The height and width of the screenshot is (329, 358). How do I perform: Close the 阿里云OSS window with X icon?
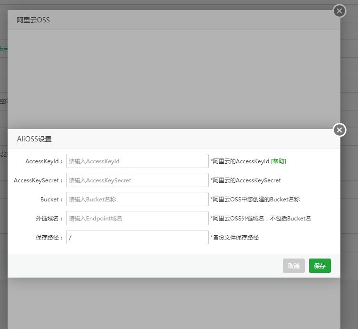(339, 11)
